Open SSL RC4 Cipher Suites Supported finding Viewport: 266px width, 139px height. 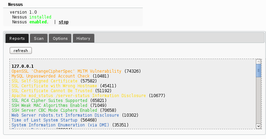click(49, 101)
